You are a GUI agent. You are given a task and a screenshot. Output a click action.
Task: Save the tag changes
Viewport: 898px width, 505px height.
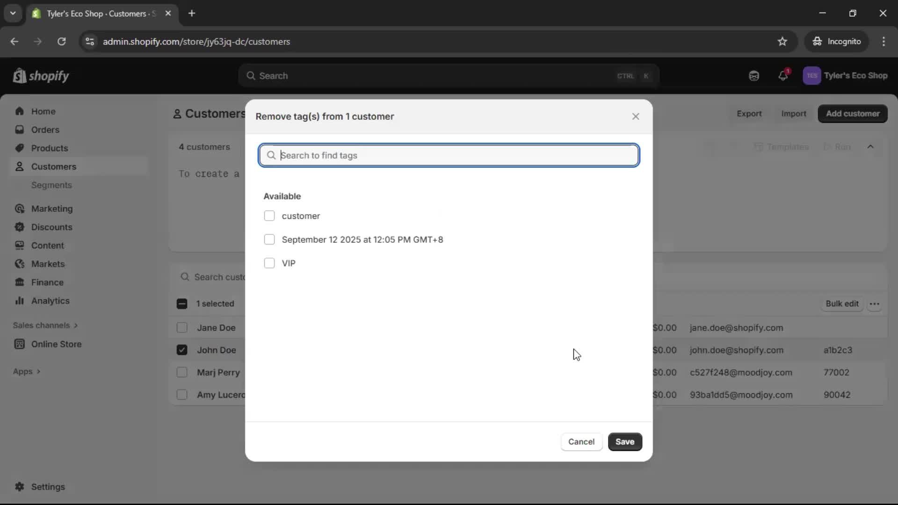(625, 441)
